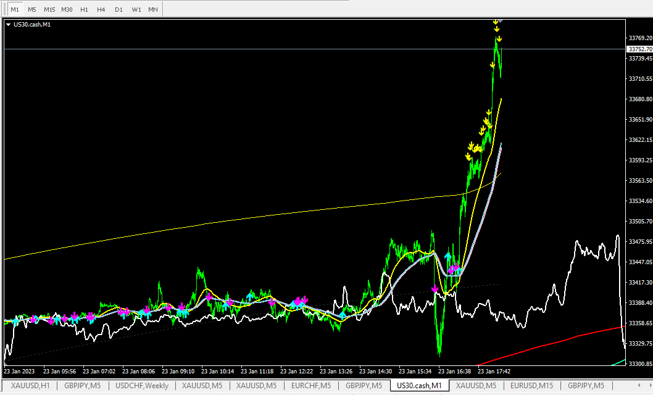Screen dimensions: 653x395
Task: Click time axis label 23 Jan 16:38
Action: click(x=454, y=372)
